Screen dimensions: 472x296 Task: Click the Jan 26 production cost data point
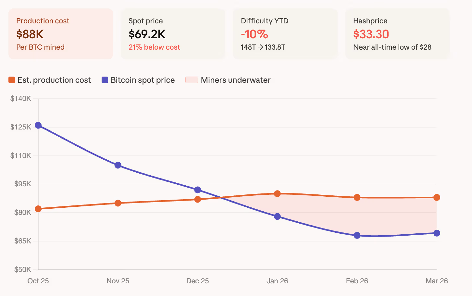(x=277, y=194)
